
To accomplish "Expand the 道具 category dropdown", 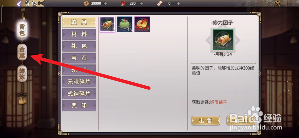I will pos(79,22).
